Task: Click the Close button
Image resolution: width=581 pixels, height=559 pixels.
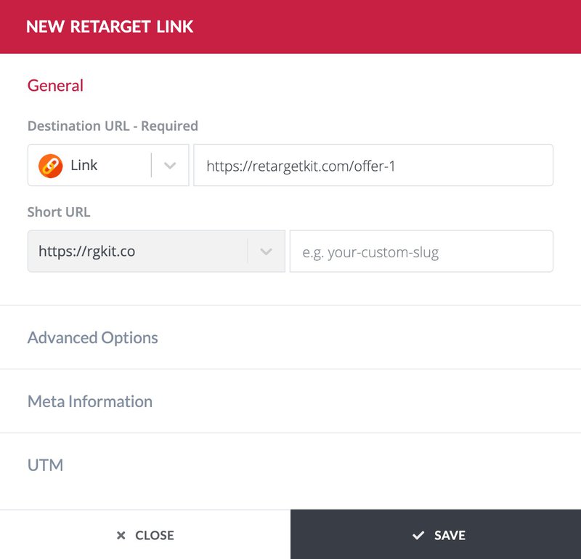Action: 145,534
